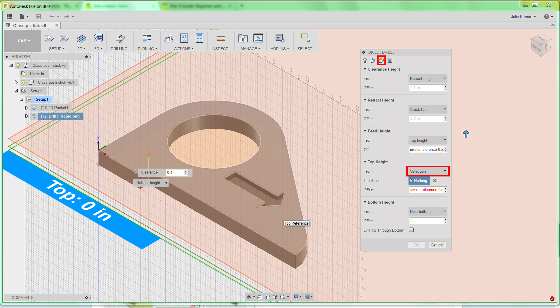Collapse the Clearance Height section
560x308 pixels.
(x=365, y=69)
